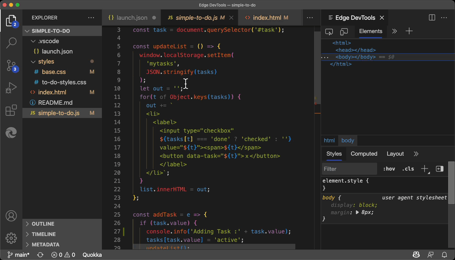Click the main branch status indicator
The image size is (455, 260).
click(19, 255)
